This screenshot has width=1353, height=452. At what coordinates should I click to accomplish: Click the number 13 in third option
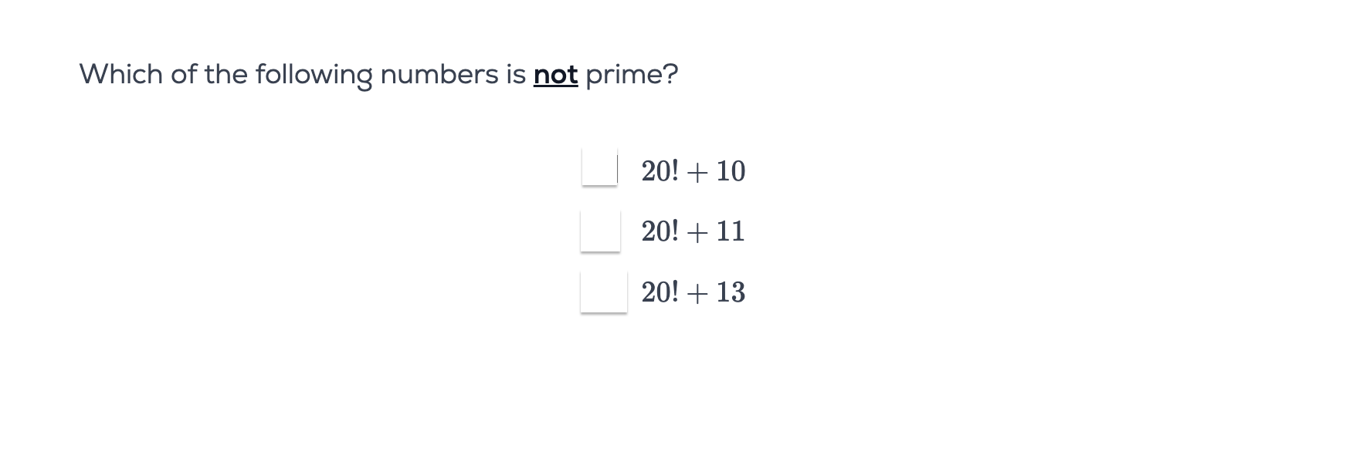[x=731, y=292]
